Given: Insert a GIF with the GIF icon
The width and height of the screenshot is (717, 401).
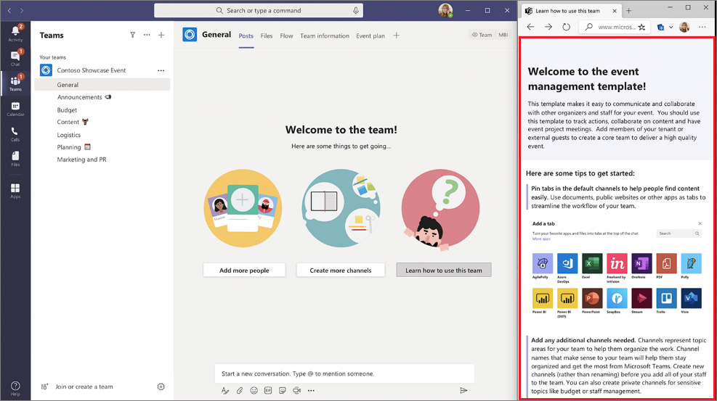Looking at the screenshot, I should click(x=268, y=391).
